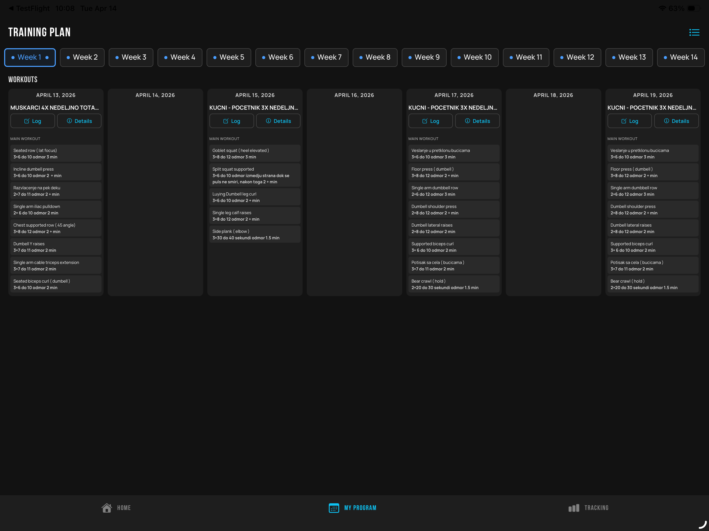Select April 17 'Dumbell lateral raises'
This screenshot has height=531, width=709.
pos(454,228)
